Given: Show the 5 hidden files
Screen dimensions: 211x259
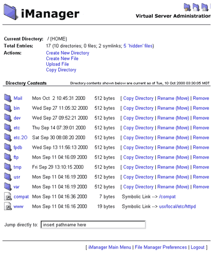Looking at the screenshot, I should [x=138, y=46].
